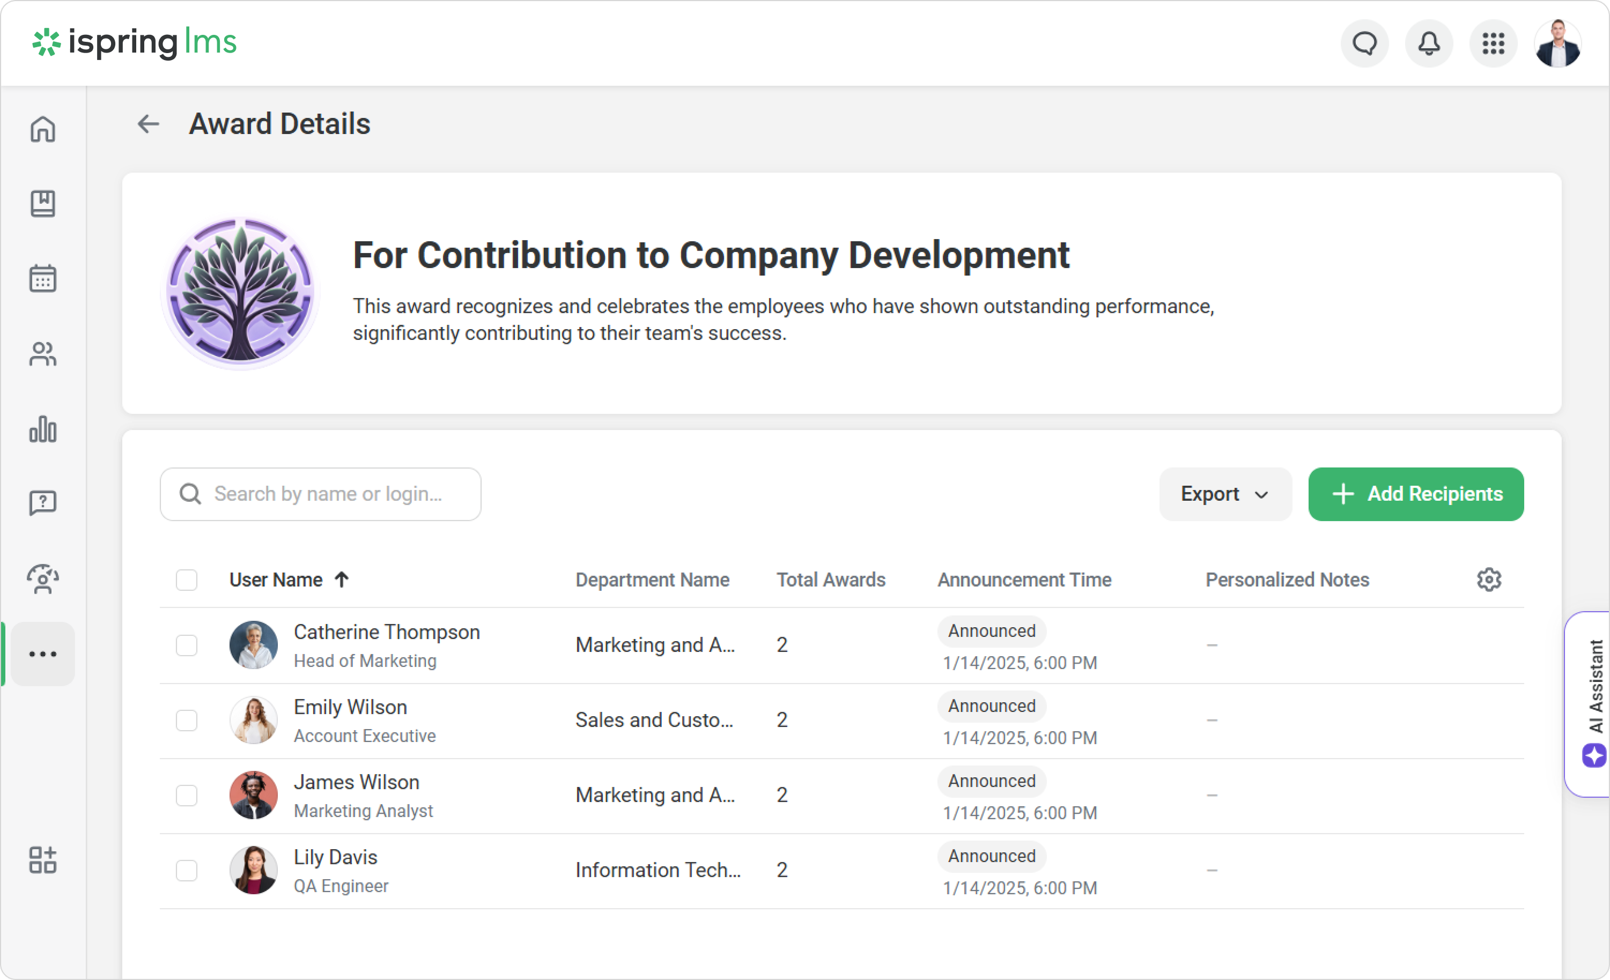Sort by User Name column arrow

(341, 580)
